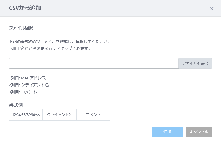Click the empty file path input field
This screenshot has height=143, width=221.
[94, 63]
